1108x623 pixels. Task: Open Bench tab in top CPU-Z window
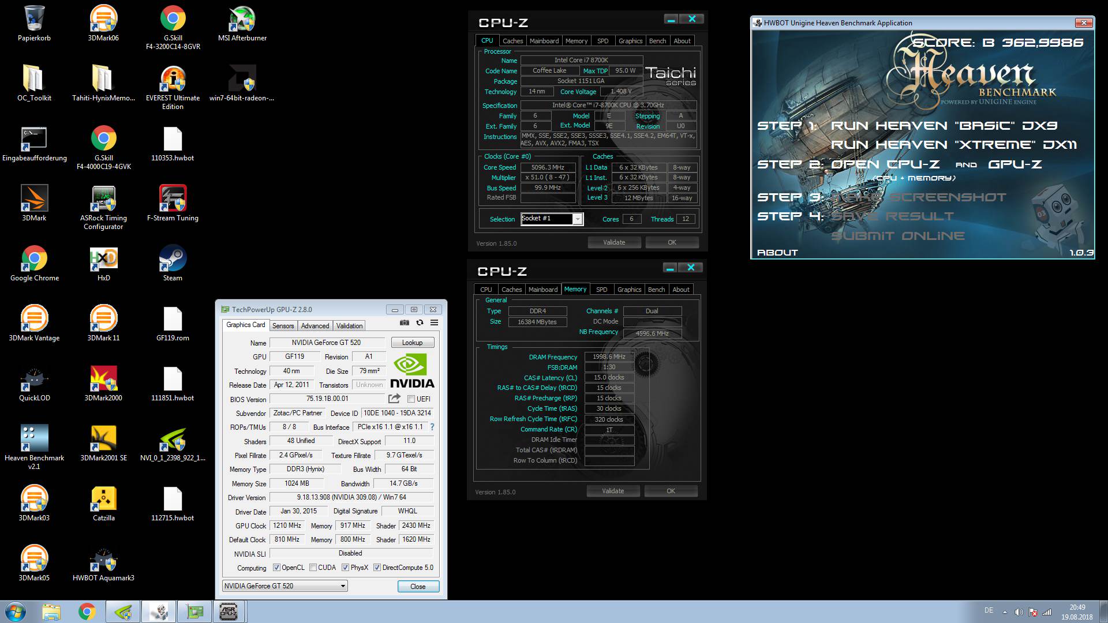[657, 41]
